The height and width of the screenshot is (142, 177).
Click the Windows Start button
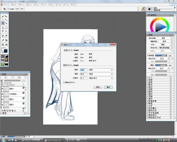pos(3,140)
